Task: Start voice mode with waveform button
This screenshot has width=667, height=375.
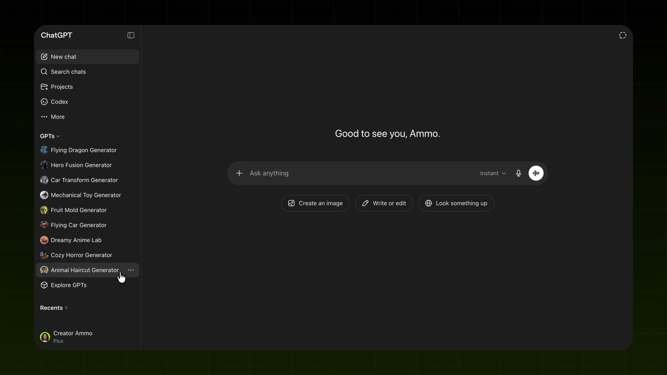Action: pyautogui.click(x=536, y=173)
